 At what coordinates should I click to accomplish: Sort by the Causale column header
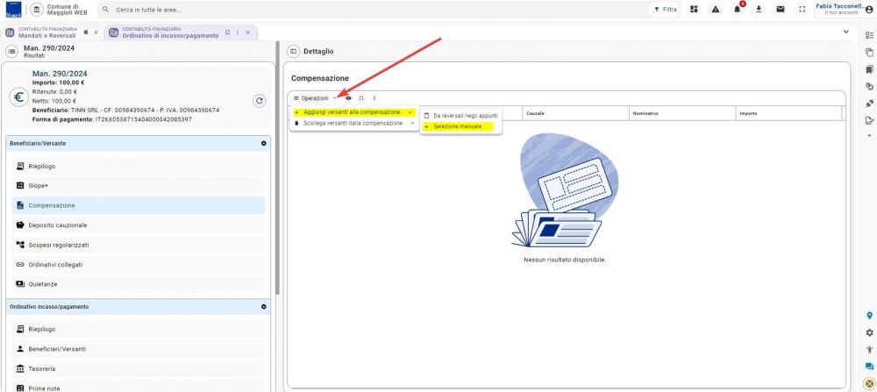point(575,113)
